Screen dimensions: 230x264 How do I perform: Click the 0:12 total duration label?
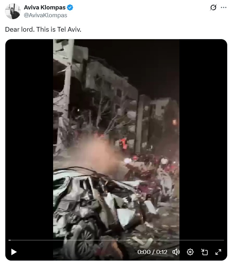pos(162,252)
